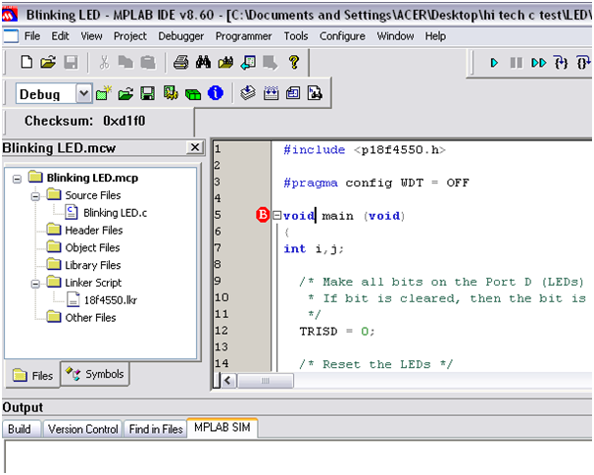Select the Object Files folder

tap(92, 247)
